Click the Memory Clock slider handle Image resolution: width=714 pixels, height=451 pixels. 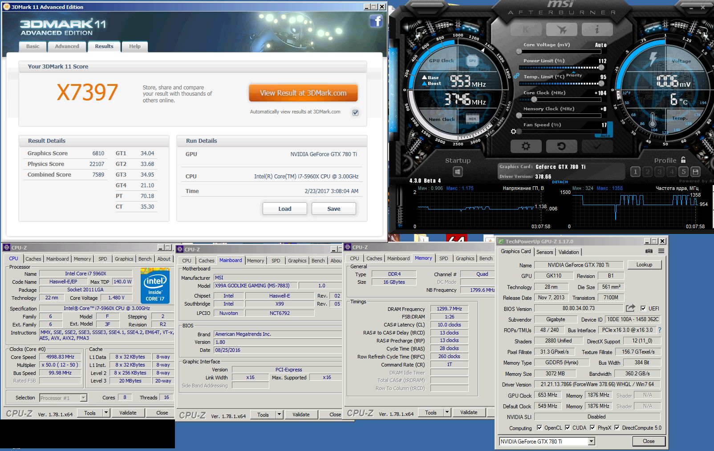point(519,116)
